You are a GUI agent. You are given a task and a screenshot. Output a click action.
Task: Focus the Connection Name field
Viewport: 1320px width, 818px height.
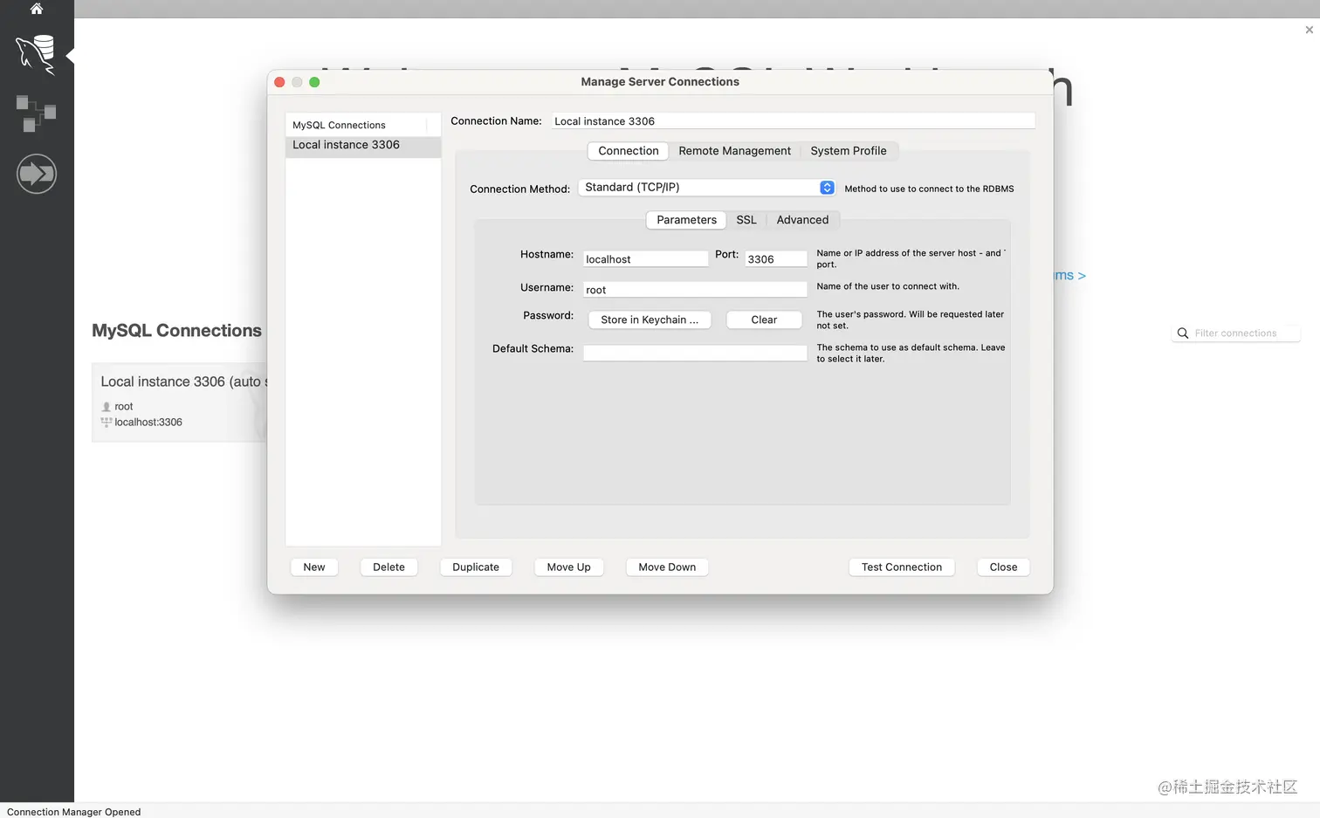[x=792, y=121]
